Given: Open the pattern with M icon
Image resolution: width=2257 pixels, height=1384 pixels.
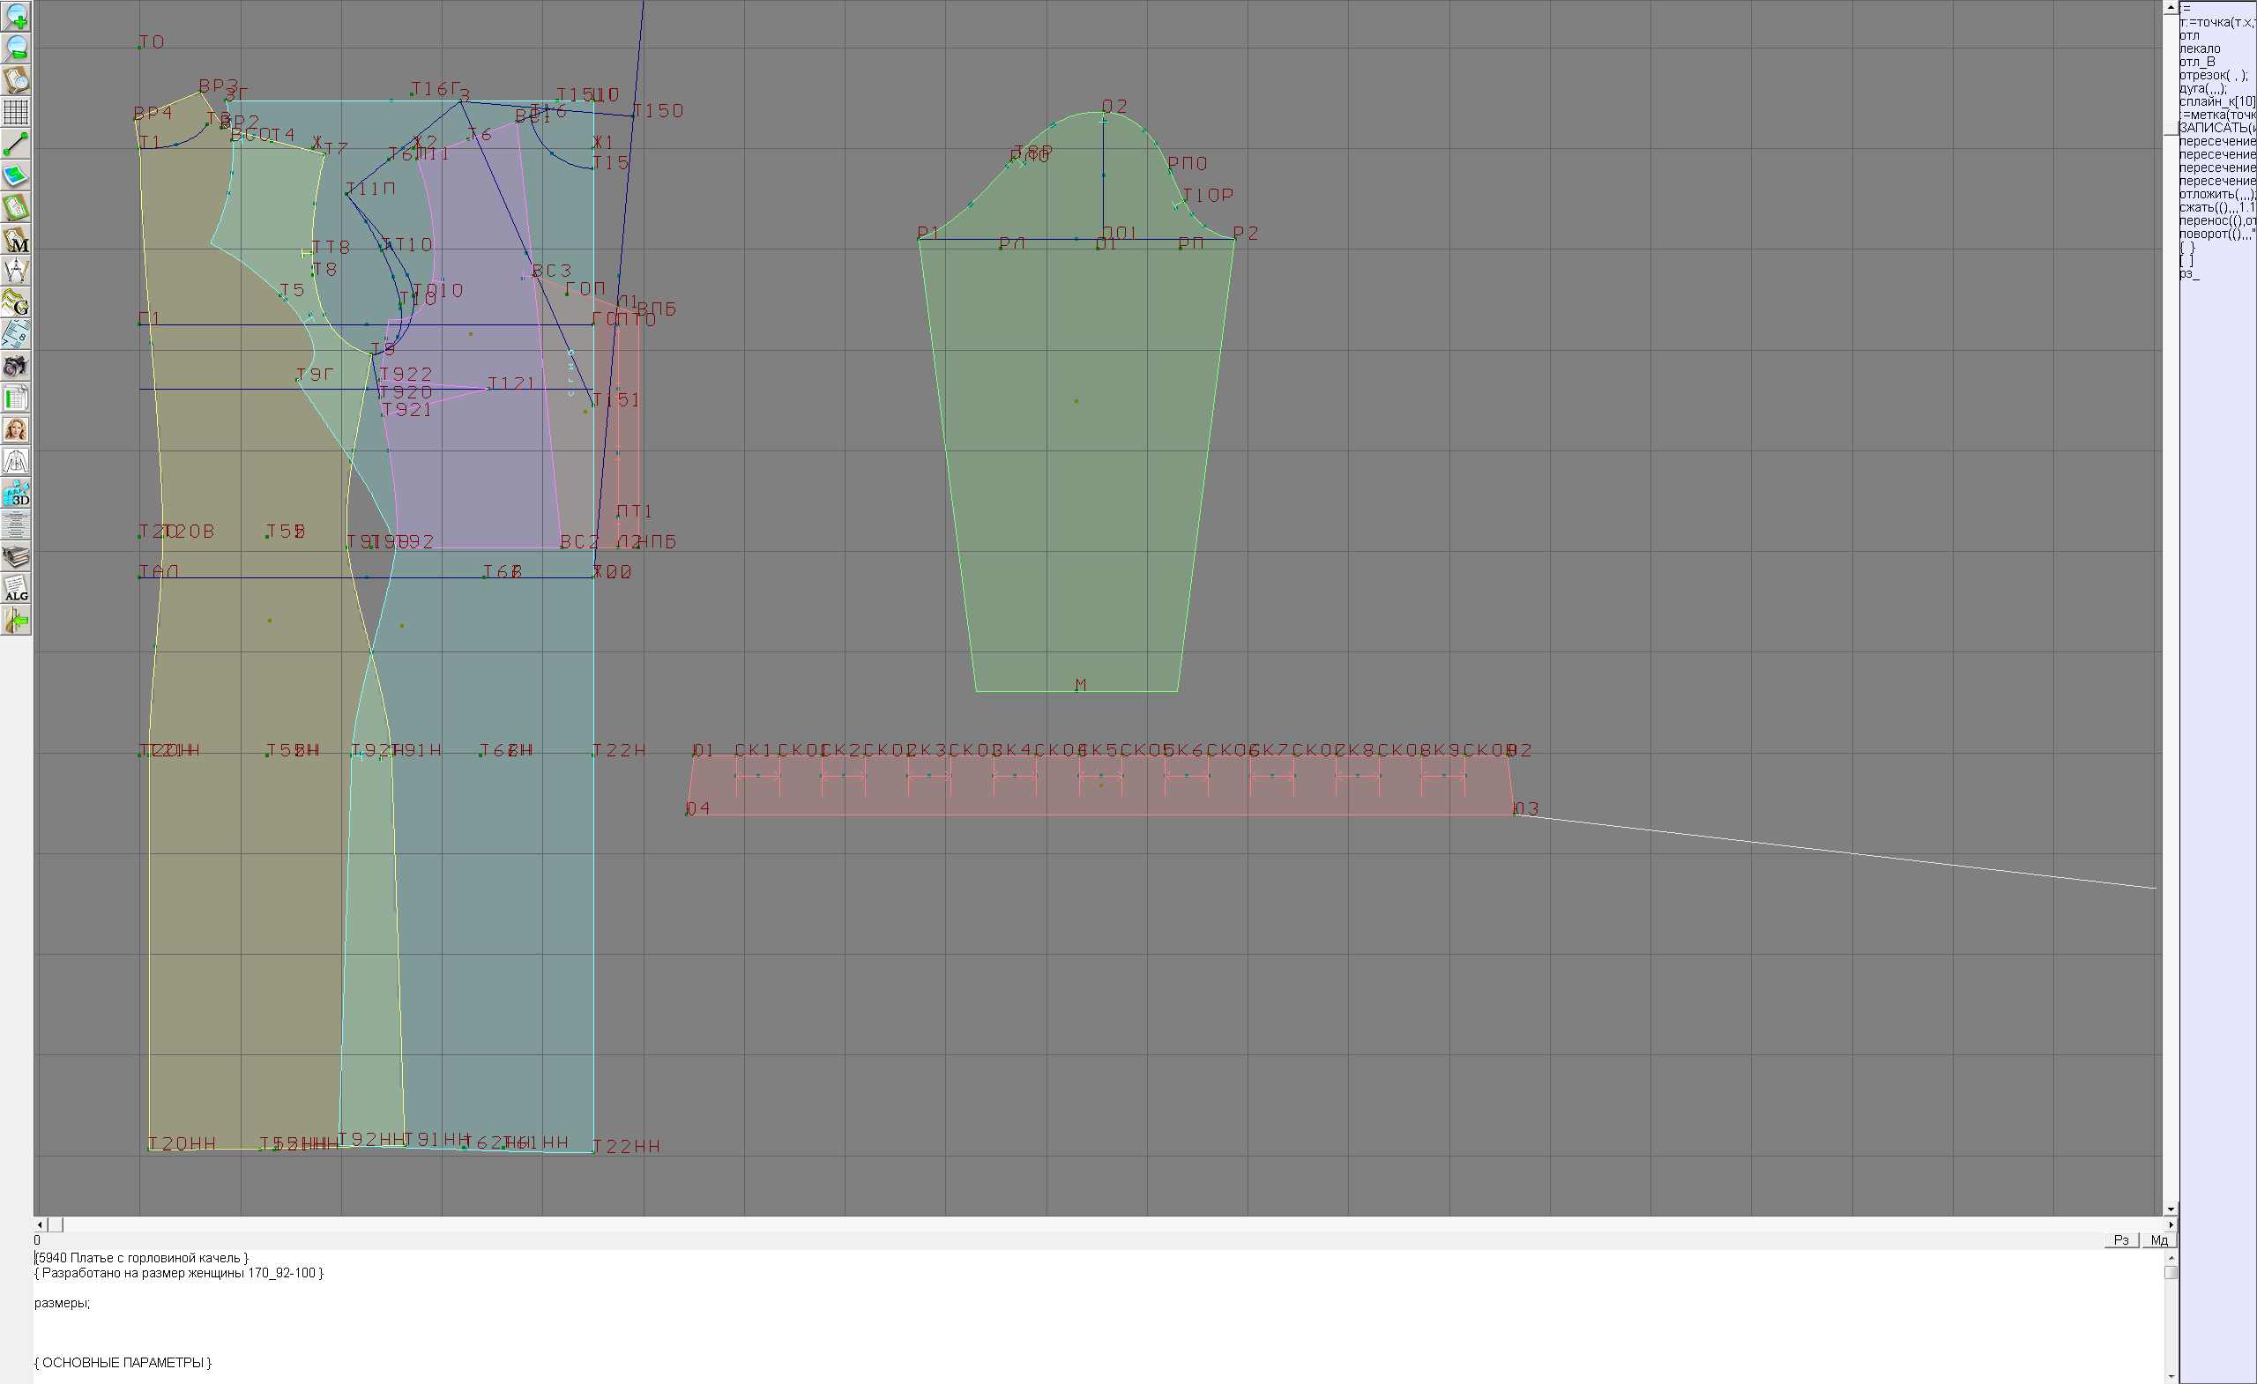Looking at the screenshot, I should point(16,239).
